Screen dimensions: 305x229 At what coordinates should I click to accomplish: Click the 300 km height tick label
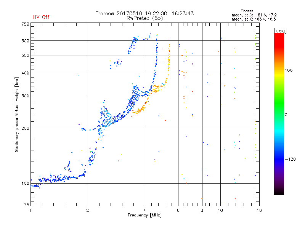tap(25, 96)
